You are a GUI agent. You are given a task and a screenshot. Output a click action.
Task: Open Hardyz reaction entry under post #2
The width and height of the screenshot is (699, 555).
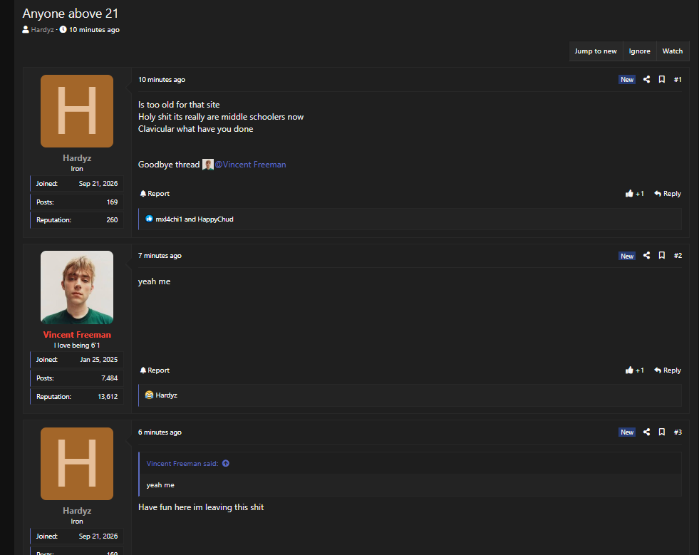166,395
